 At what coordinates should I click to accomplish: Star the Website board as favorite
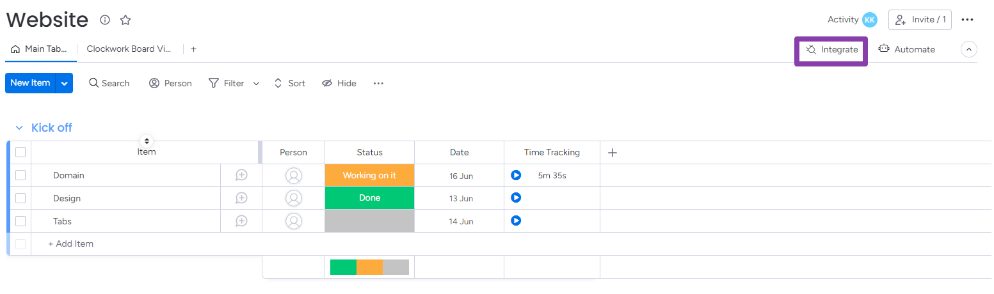(x=125, y=20)
